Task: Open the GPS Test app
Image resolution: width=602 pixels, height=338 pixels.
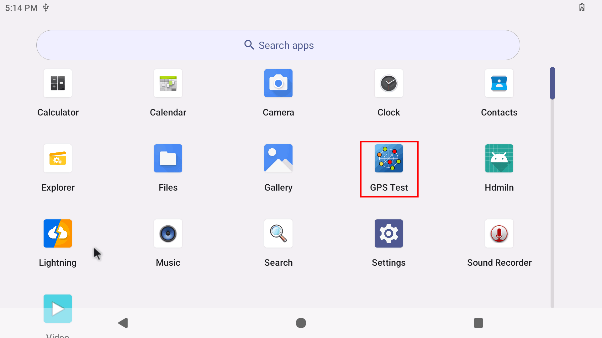Action: click(x=389, y=158)
